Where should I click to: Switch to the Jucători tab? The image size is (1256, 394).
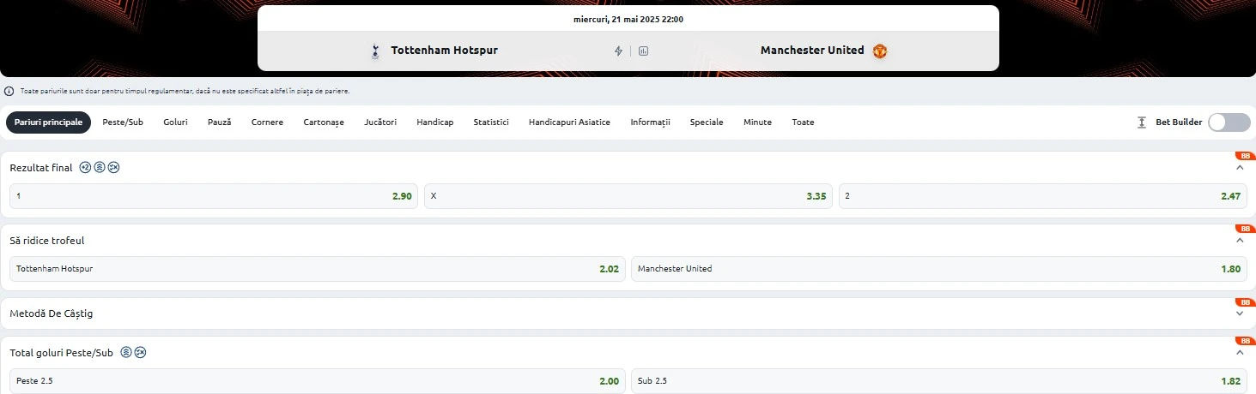(x=380, y=122)
